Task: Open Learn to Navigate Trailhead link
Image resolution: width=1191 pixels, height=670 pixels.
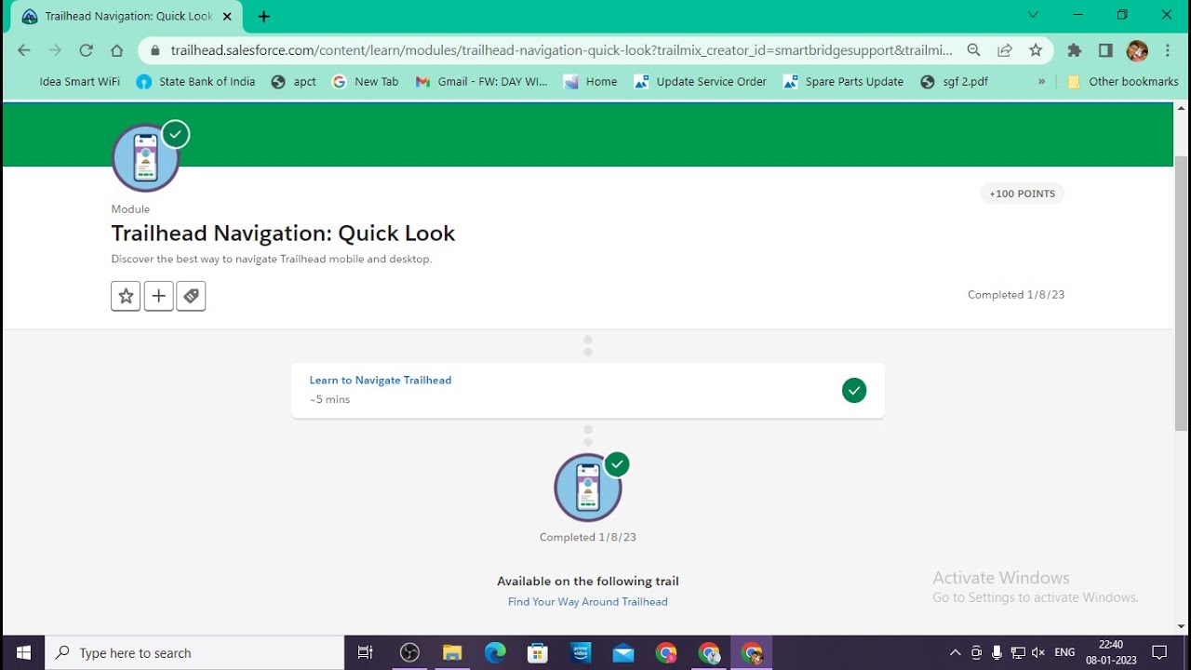Action: (x=381, y=380)
